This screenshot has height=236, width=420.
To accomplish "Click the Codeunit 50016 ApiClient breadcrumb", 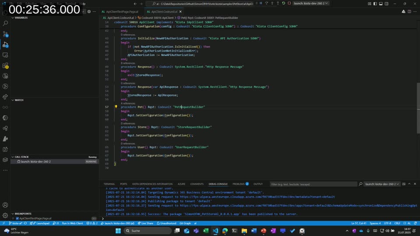I will (156, 17).
